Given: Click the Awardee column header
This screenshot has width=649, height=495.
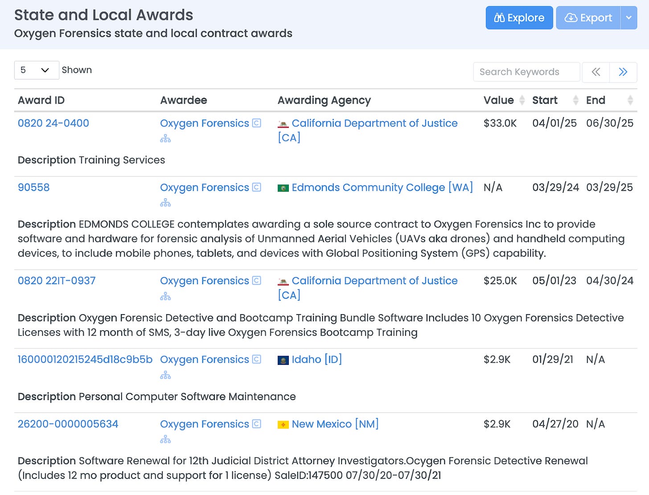Looking at the screenshot, I should [184, 100].
